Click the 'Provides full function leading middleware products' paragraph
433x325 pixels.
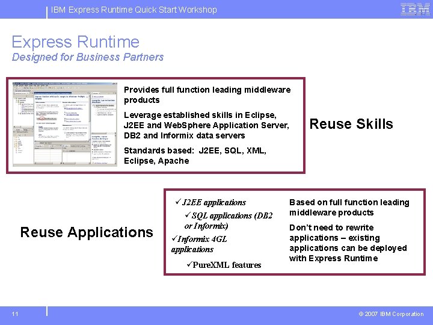coord(207,95)
